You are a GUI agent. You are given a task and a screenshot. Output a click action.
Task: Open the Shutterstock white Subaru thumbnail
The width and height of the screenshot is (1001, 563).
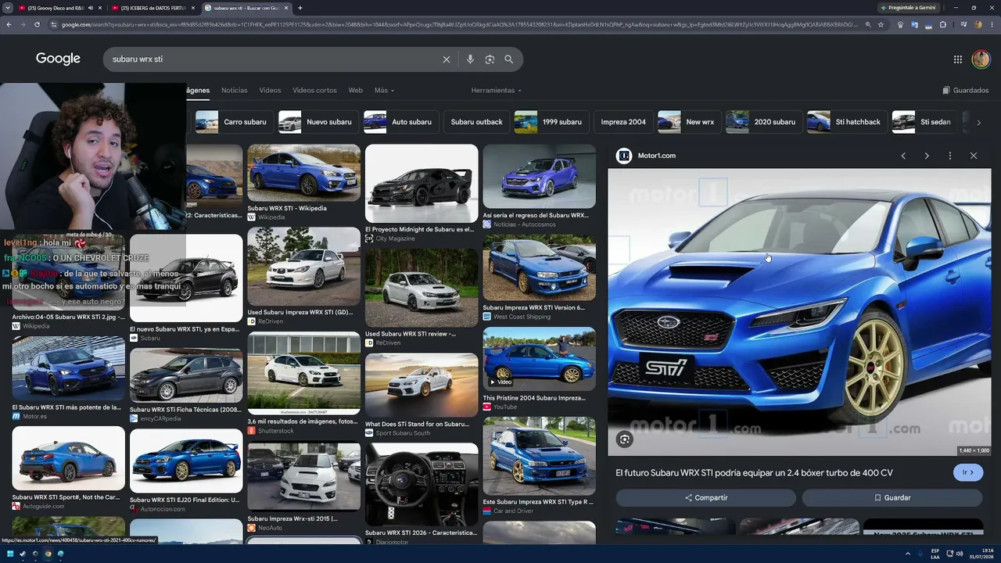click(x=304, y=374)
